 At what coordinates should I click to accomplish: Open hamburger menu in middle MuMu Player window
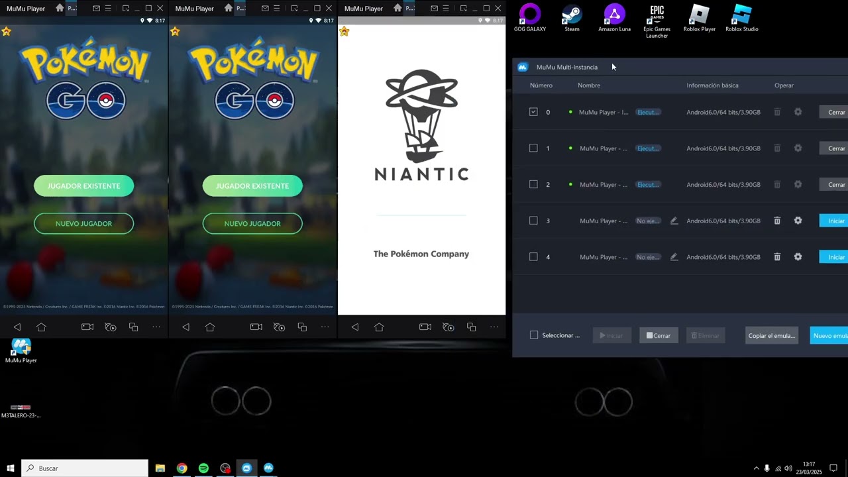pos(277,9)
